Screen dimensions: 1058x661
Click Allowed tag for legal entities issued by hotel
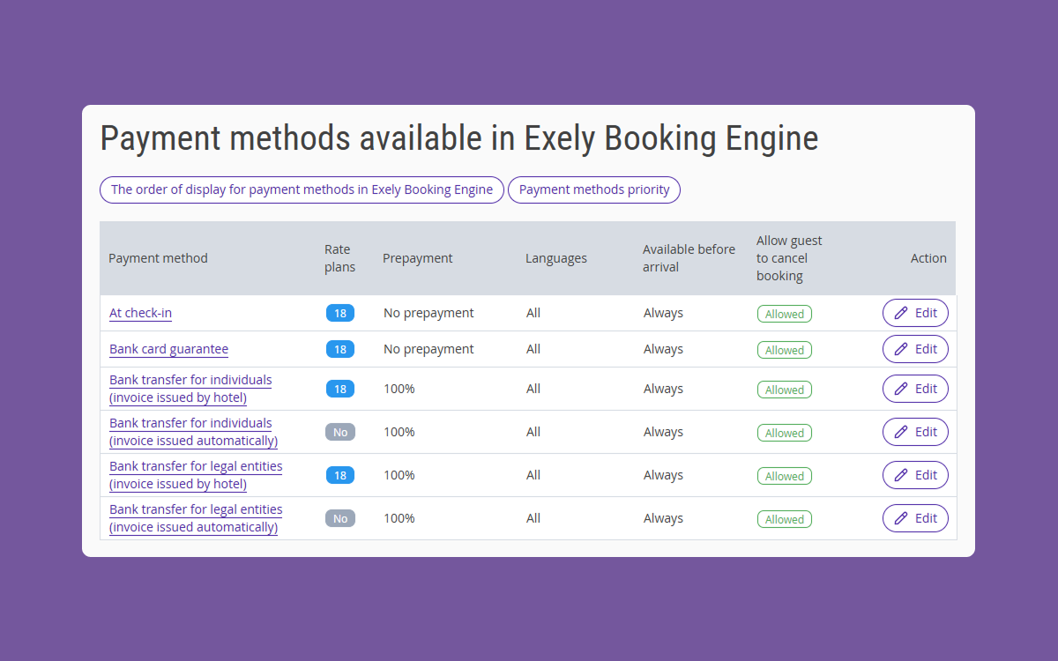point(785,476)
